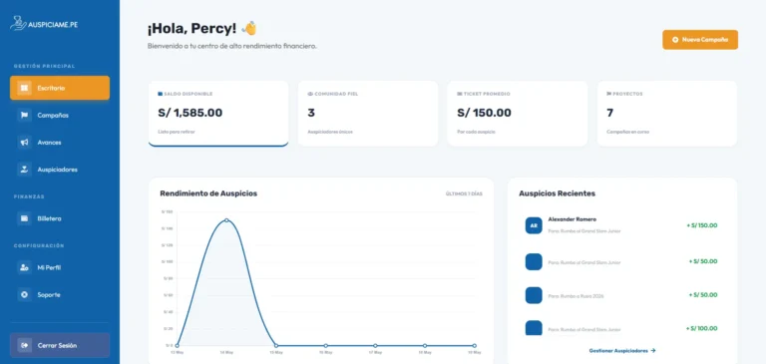Open the Billetera wallet icon
766x364 pixels.
pyautogui.click(x=24, y=218)
